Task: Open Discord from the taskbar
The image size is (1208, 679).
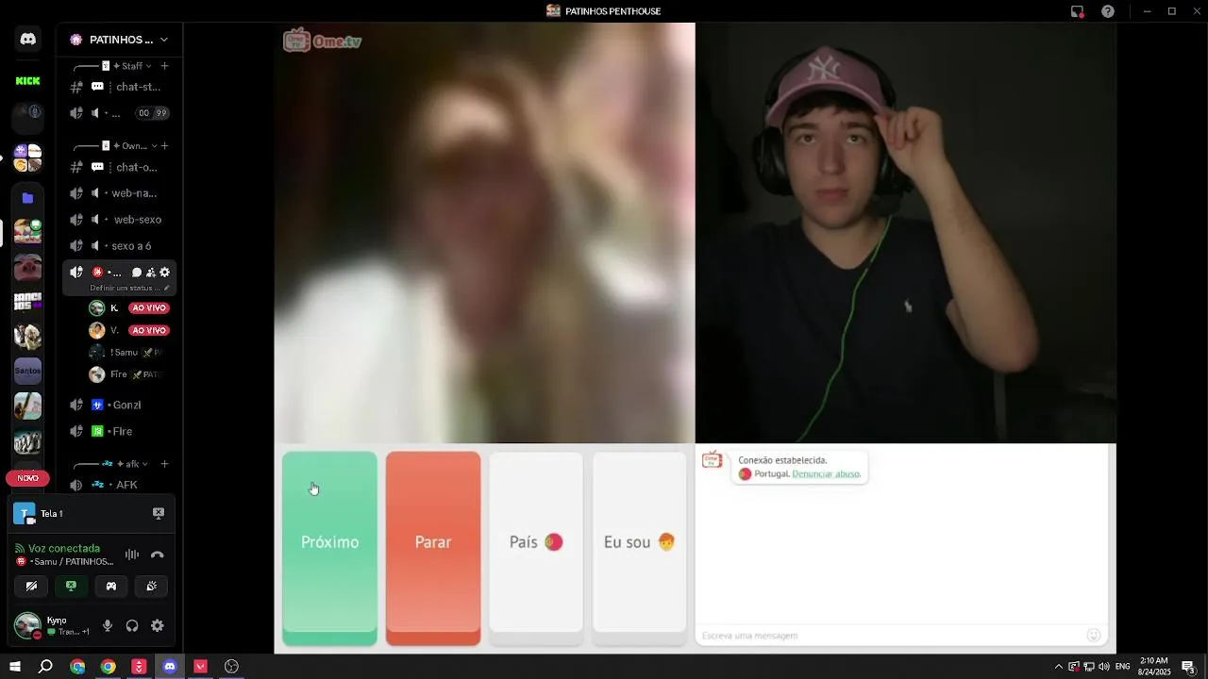Action: 170,667
